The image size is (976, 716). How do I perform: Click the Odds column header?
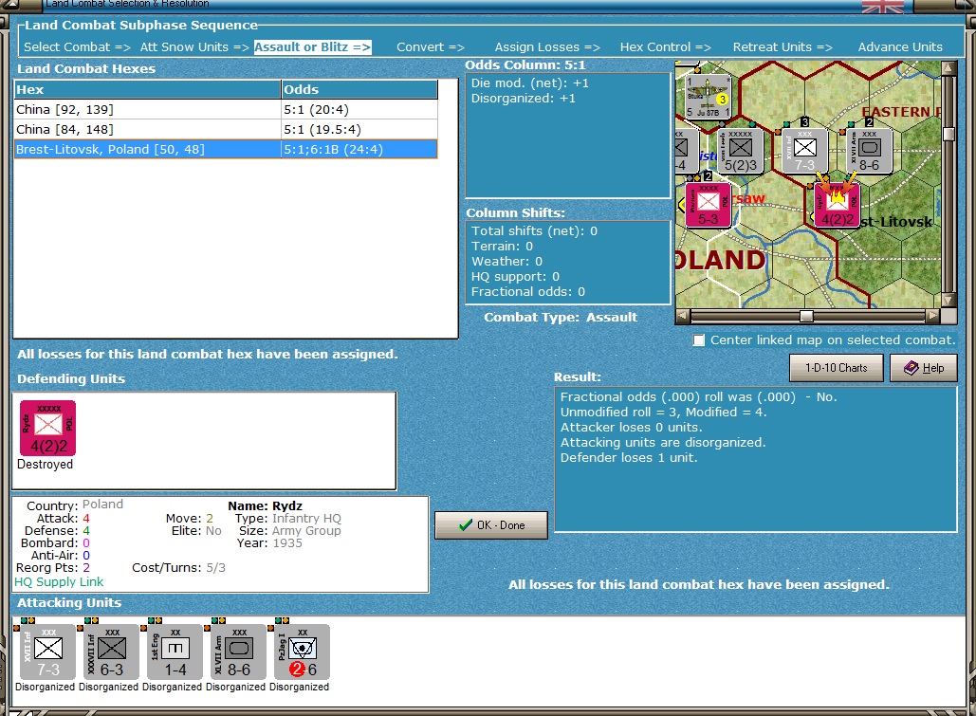359,90
